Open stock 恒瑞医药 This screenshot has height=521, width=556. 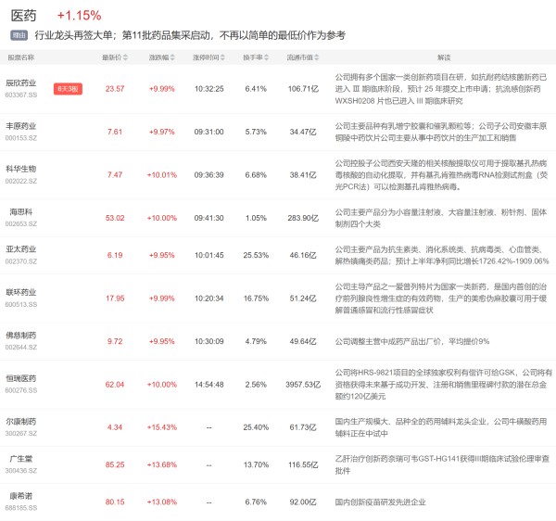point(21,378)
